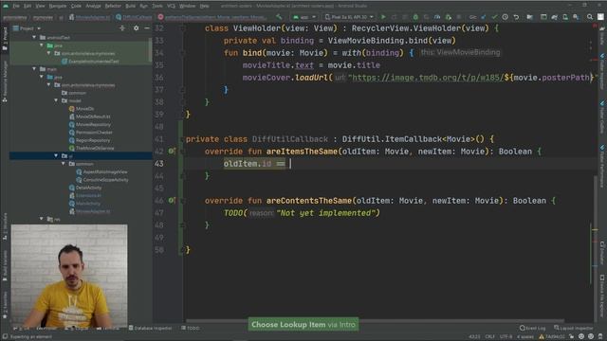Open the AVD Manager device icon in toolbar

point(565,17)
